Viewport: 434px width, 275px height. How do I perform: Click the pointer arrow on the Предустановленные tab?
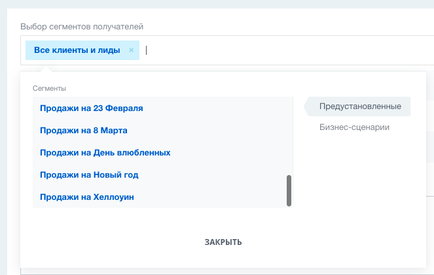[x=306, y=106]
